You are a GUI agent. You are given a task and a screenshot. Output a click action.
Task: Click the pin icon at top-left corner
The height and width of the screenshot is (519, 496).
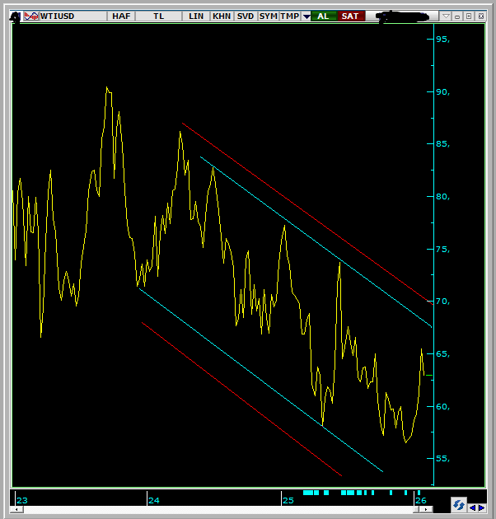point(14,16)
